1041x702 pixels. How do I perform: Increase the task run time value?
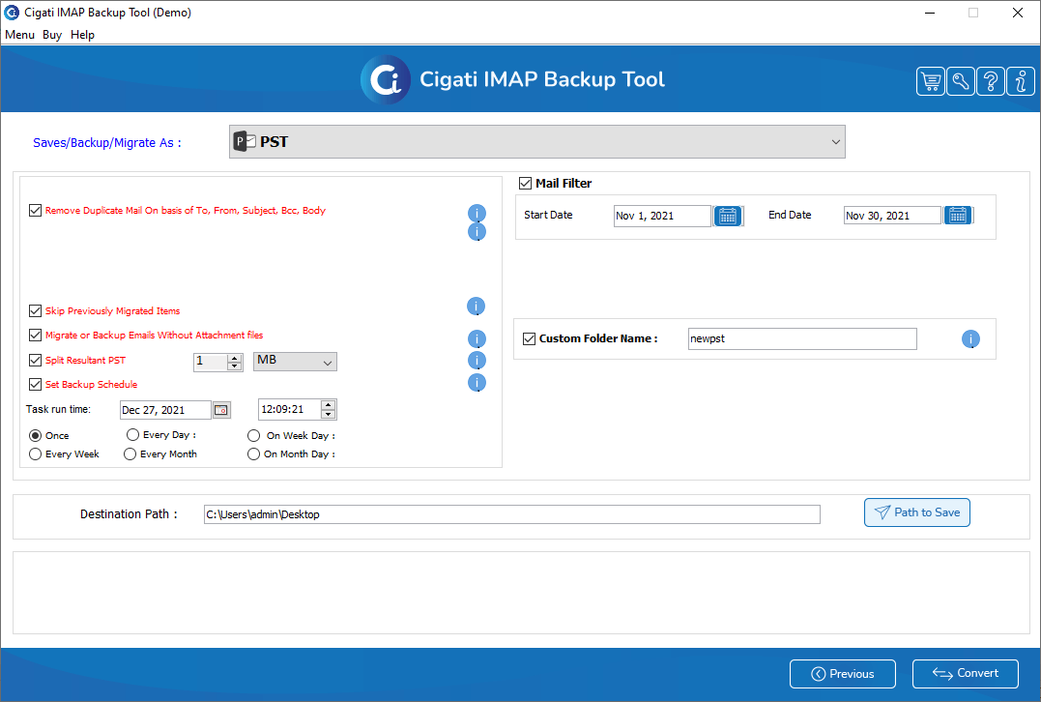pos(328,405)
